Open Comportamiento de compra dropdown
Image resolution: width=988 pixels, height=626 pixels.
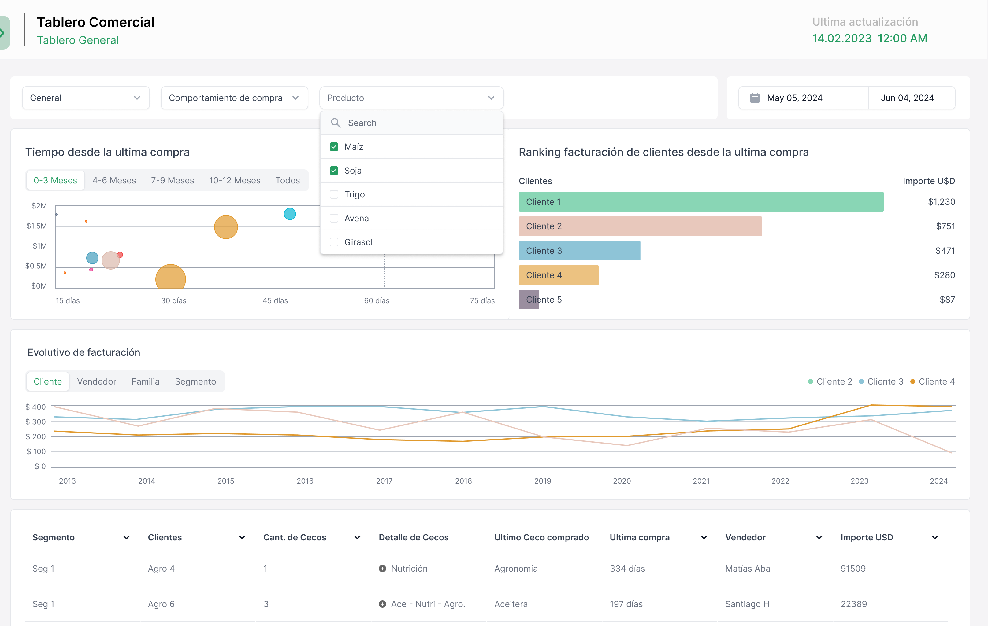pyautogui.click(x=234, y=98)
